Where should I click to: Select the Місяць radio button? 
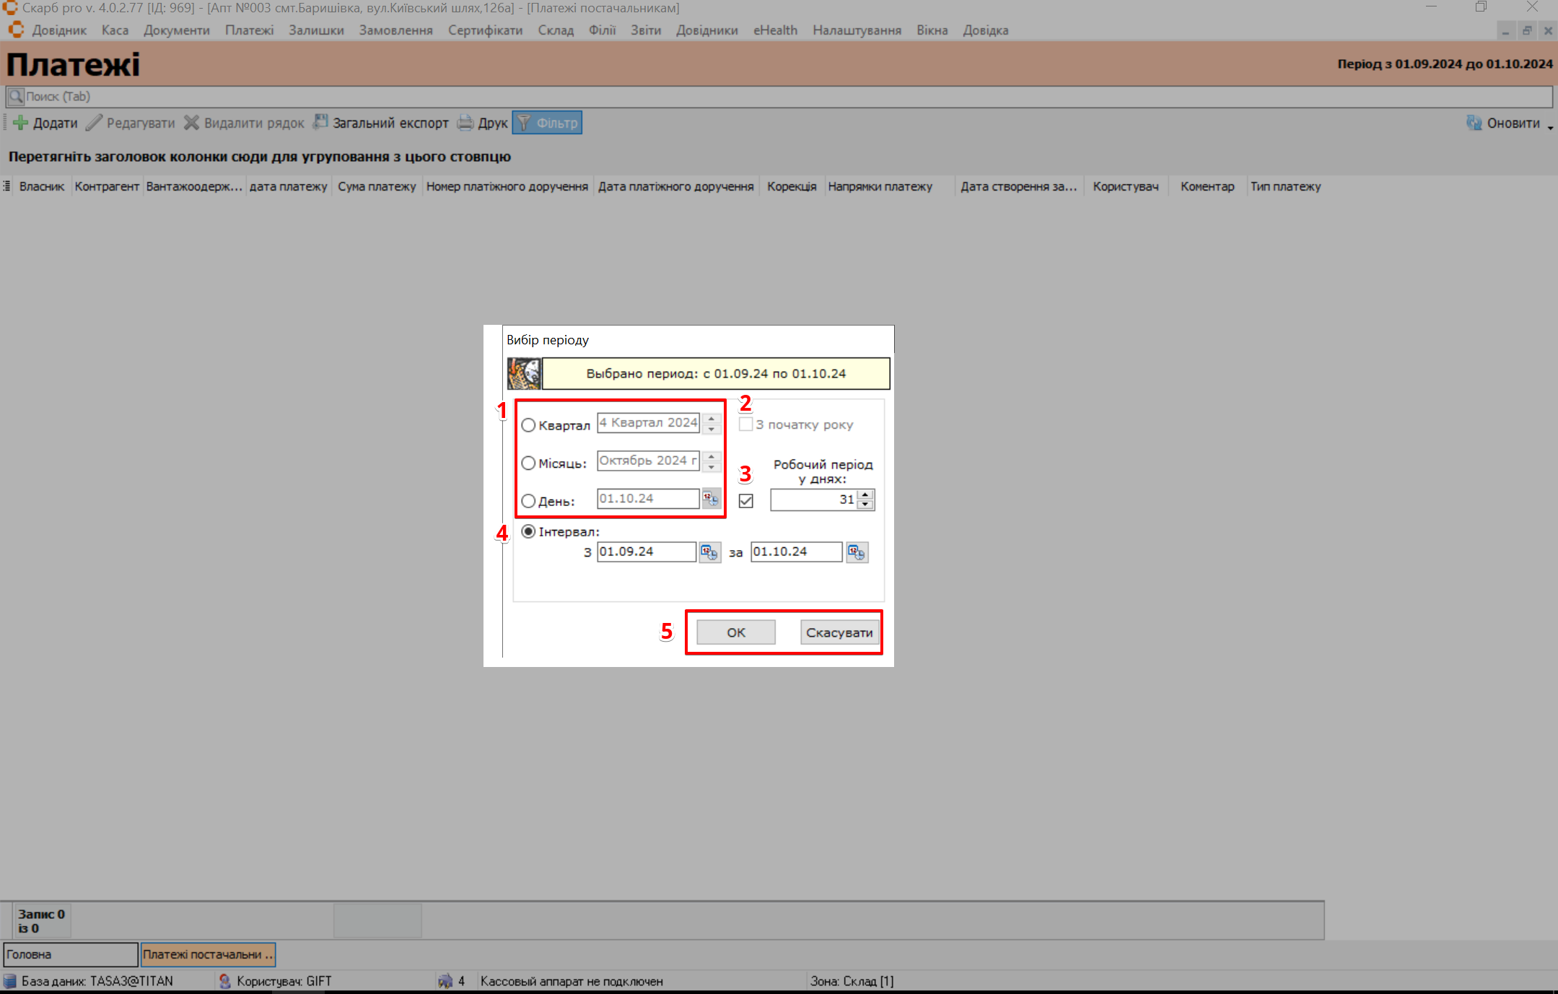tap(528, 463)
